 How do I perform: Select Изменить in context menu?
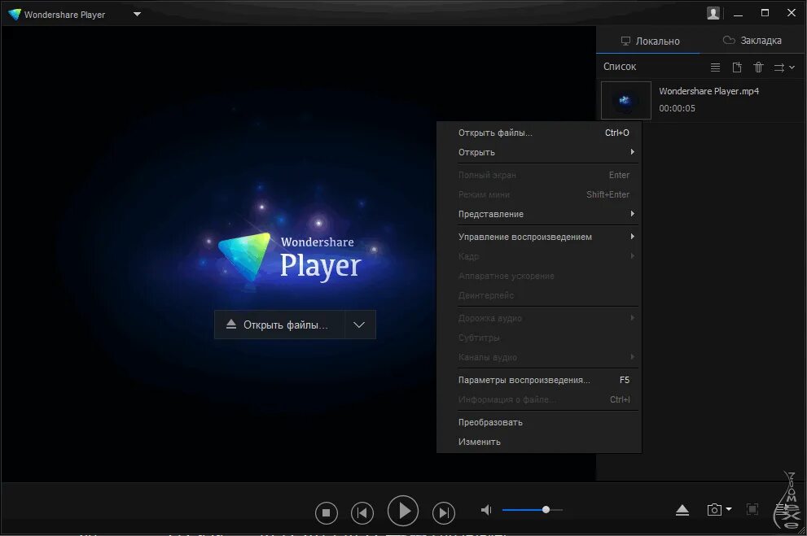point(539,442)
